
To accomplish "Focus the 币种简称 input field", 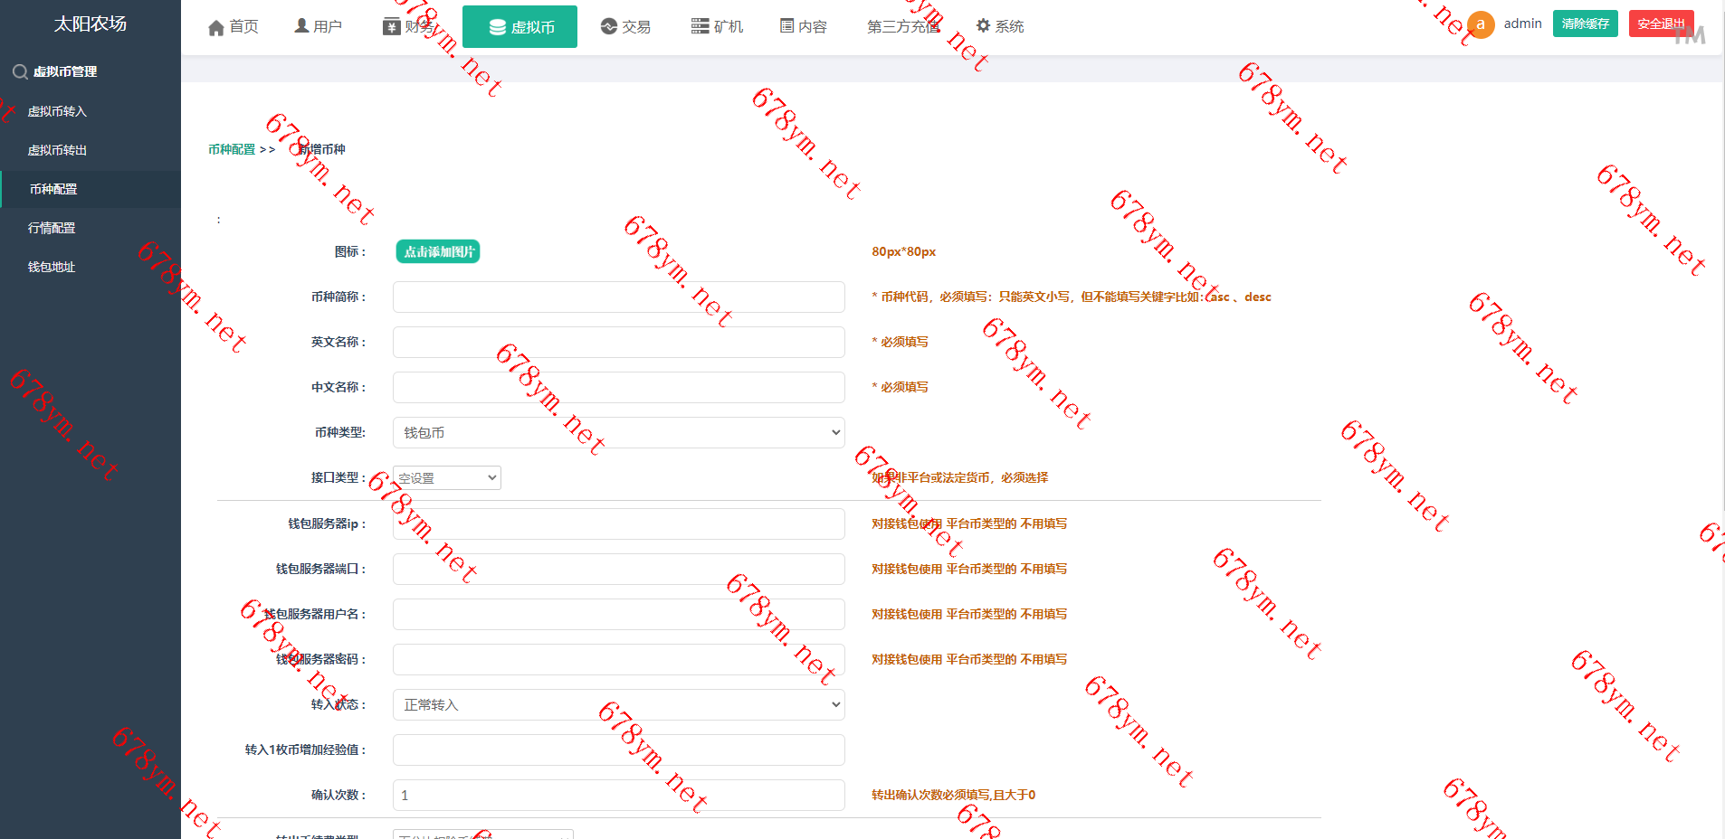I will point(618,297).
